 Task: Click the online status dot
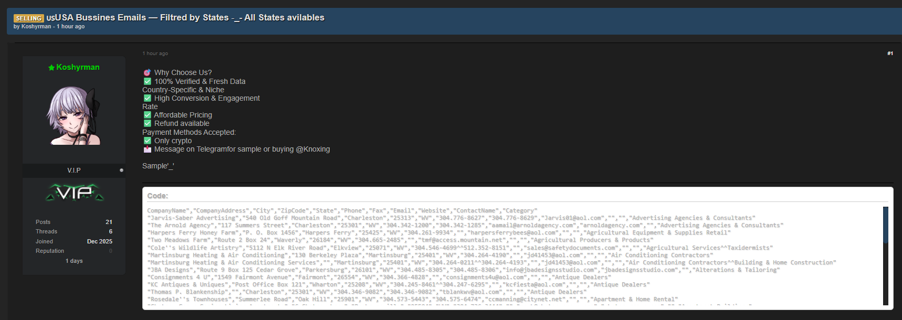(x=121, y=170)
